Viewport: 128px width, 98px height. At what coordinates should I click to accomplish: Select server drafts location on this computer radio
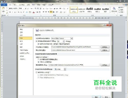pyautogui.click(x=38, y=59)
